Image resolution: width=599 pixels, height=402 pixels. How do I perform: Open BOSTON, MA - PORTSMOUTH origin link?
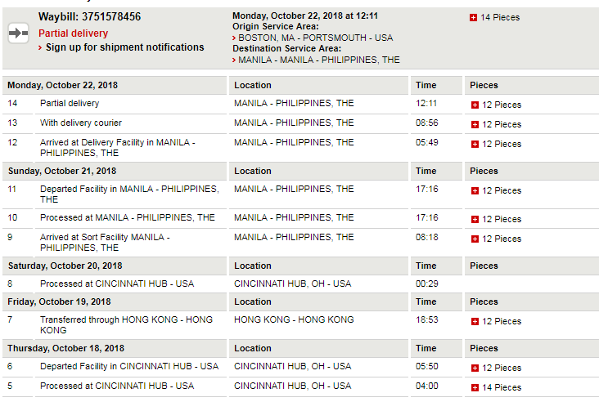pos(315,38)
